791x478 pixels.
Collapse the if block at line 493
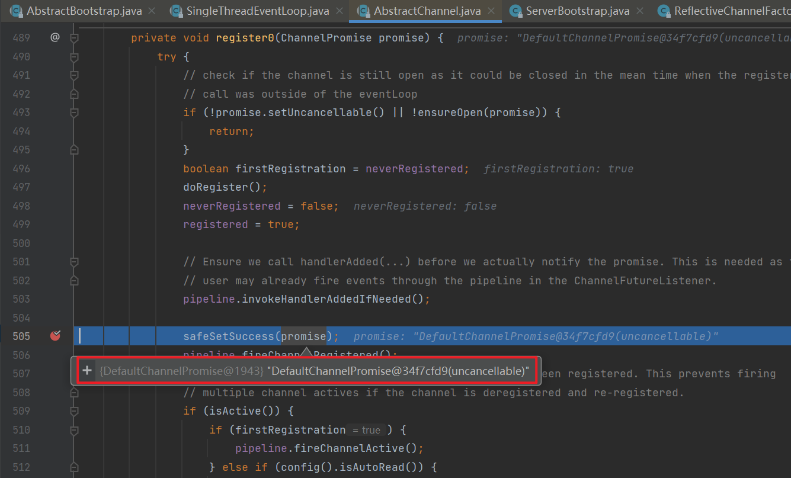point(74,113)
